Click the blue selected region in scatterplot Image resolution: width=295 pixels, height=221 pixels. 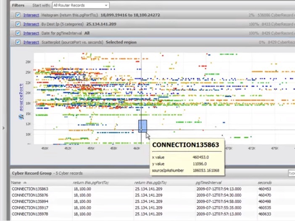[142, 126]
